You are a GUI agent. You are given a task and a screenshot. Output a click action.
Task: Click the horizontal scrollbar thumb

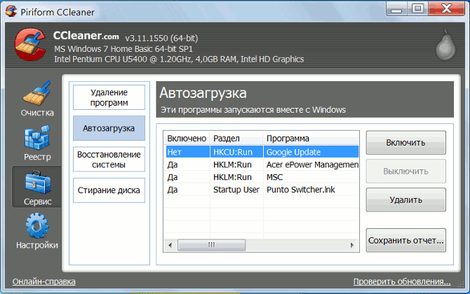(212, 245)
